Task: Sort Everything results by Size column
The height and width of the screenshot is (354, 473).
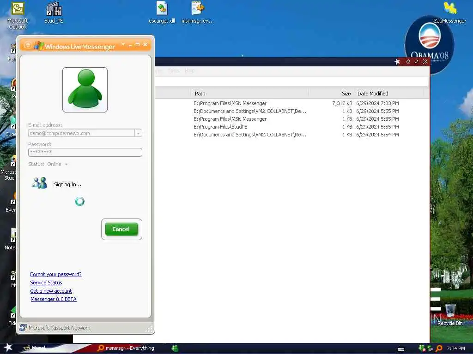Action: (331, 94)
